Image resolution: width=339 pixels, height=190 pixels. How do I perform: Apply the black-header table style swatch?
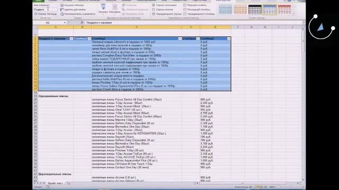click(x=255, y=9)
